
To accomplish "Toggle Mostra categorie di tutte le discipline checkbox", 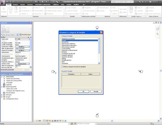I will pos(62,67).
